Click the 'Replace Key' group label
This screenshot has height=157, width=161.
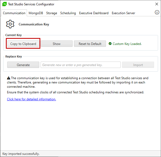14,56
